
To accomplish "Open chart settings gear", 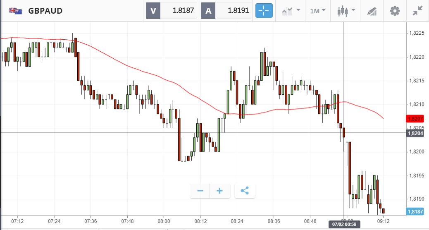I will (x=395, y=11).
